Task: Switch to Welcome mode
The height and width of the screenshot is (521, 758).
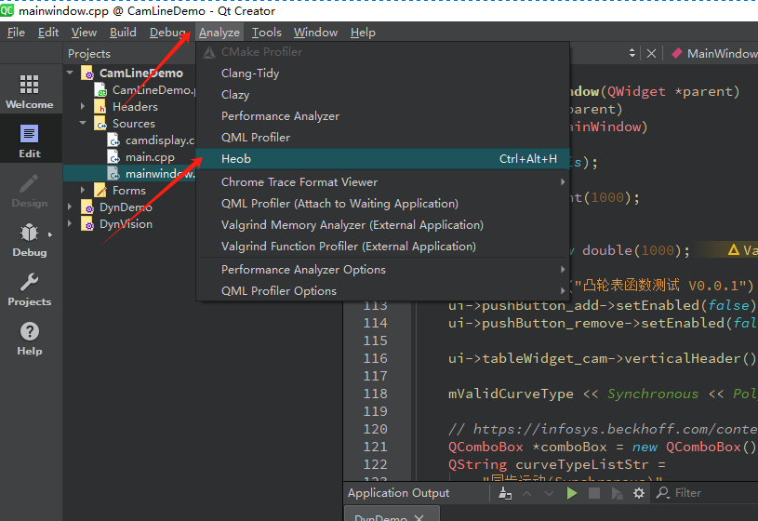Action: [30, 91]
